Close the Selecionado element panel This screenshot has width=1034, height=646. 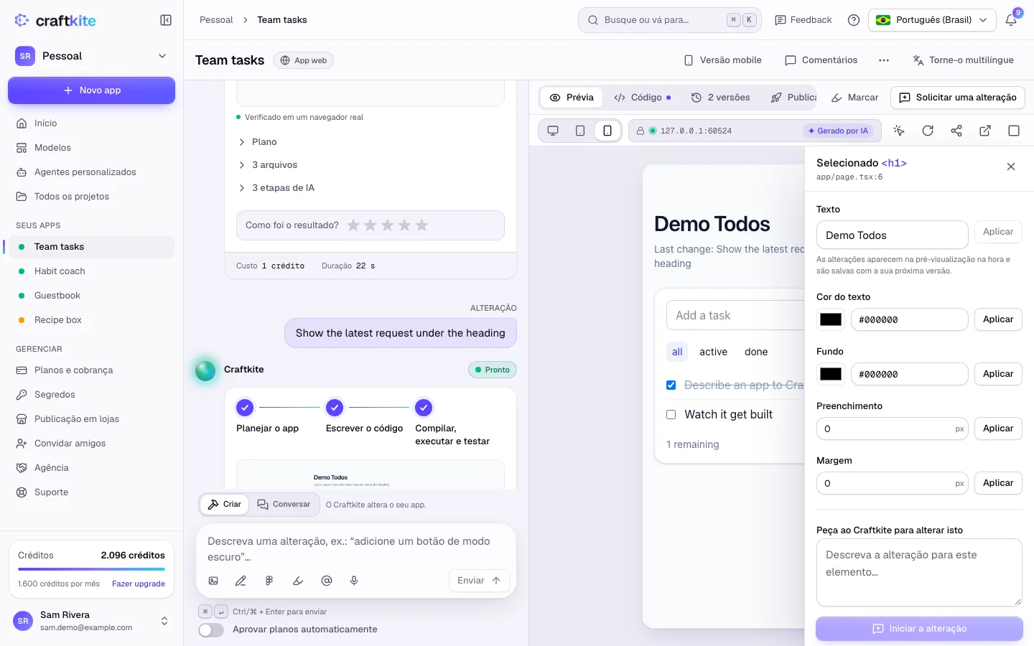tap(1011, 167)
